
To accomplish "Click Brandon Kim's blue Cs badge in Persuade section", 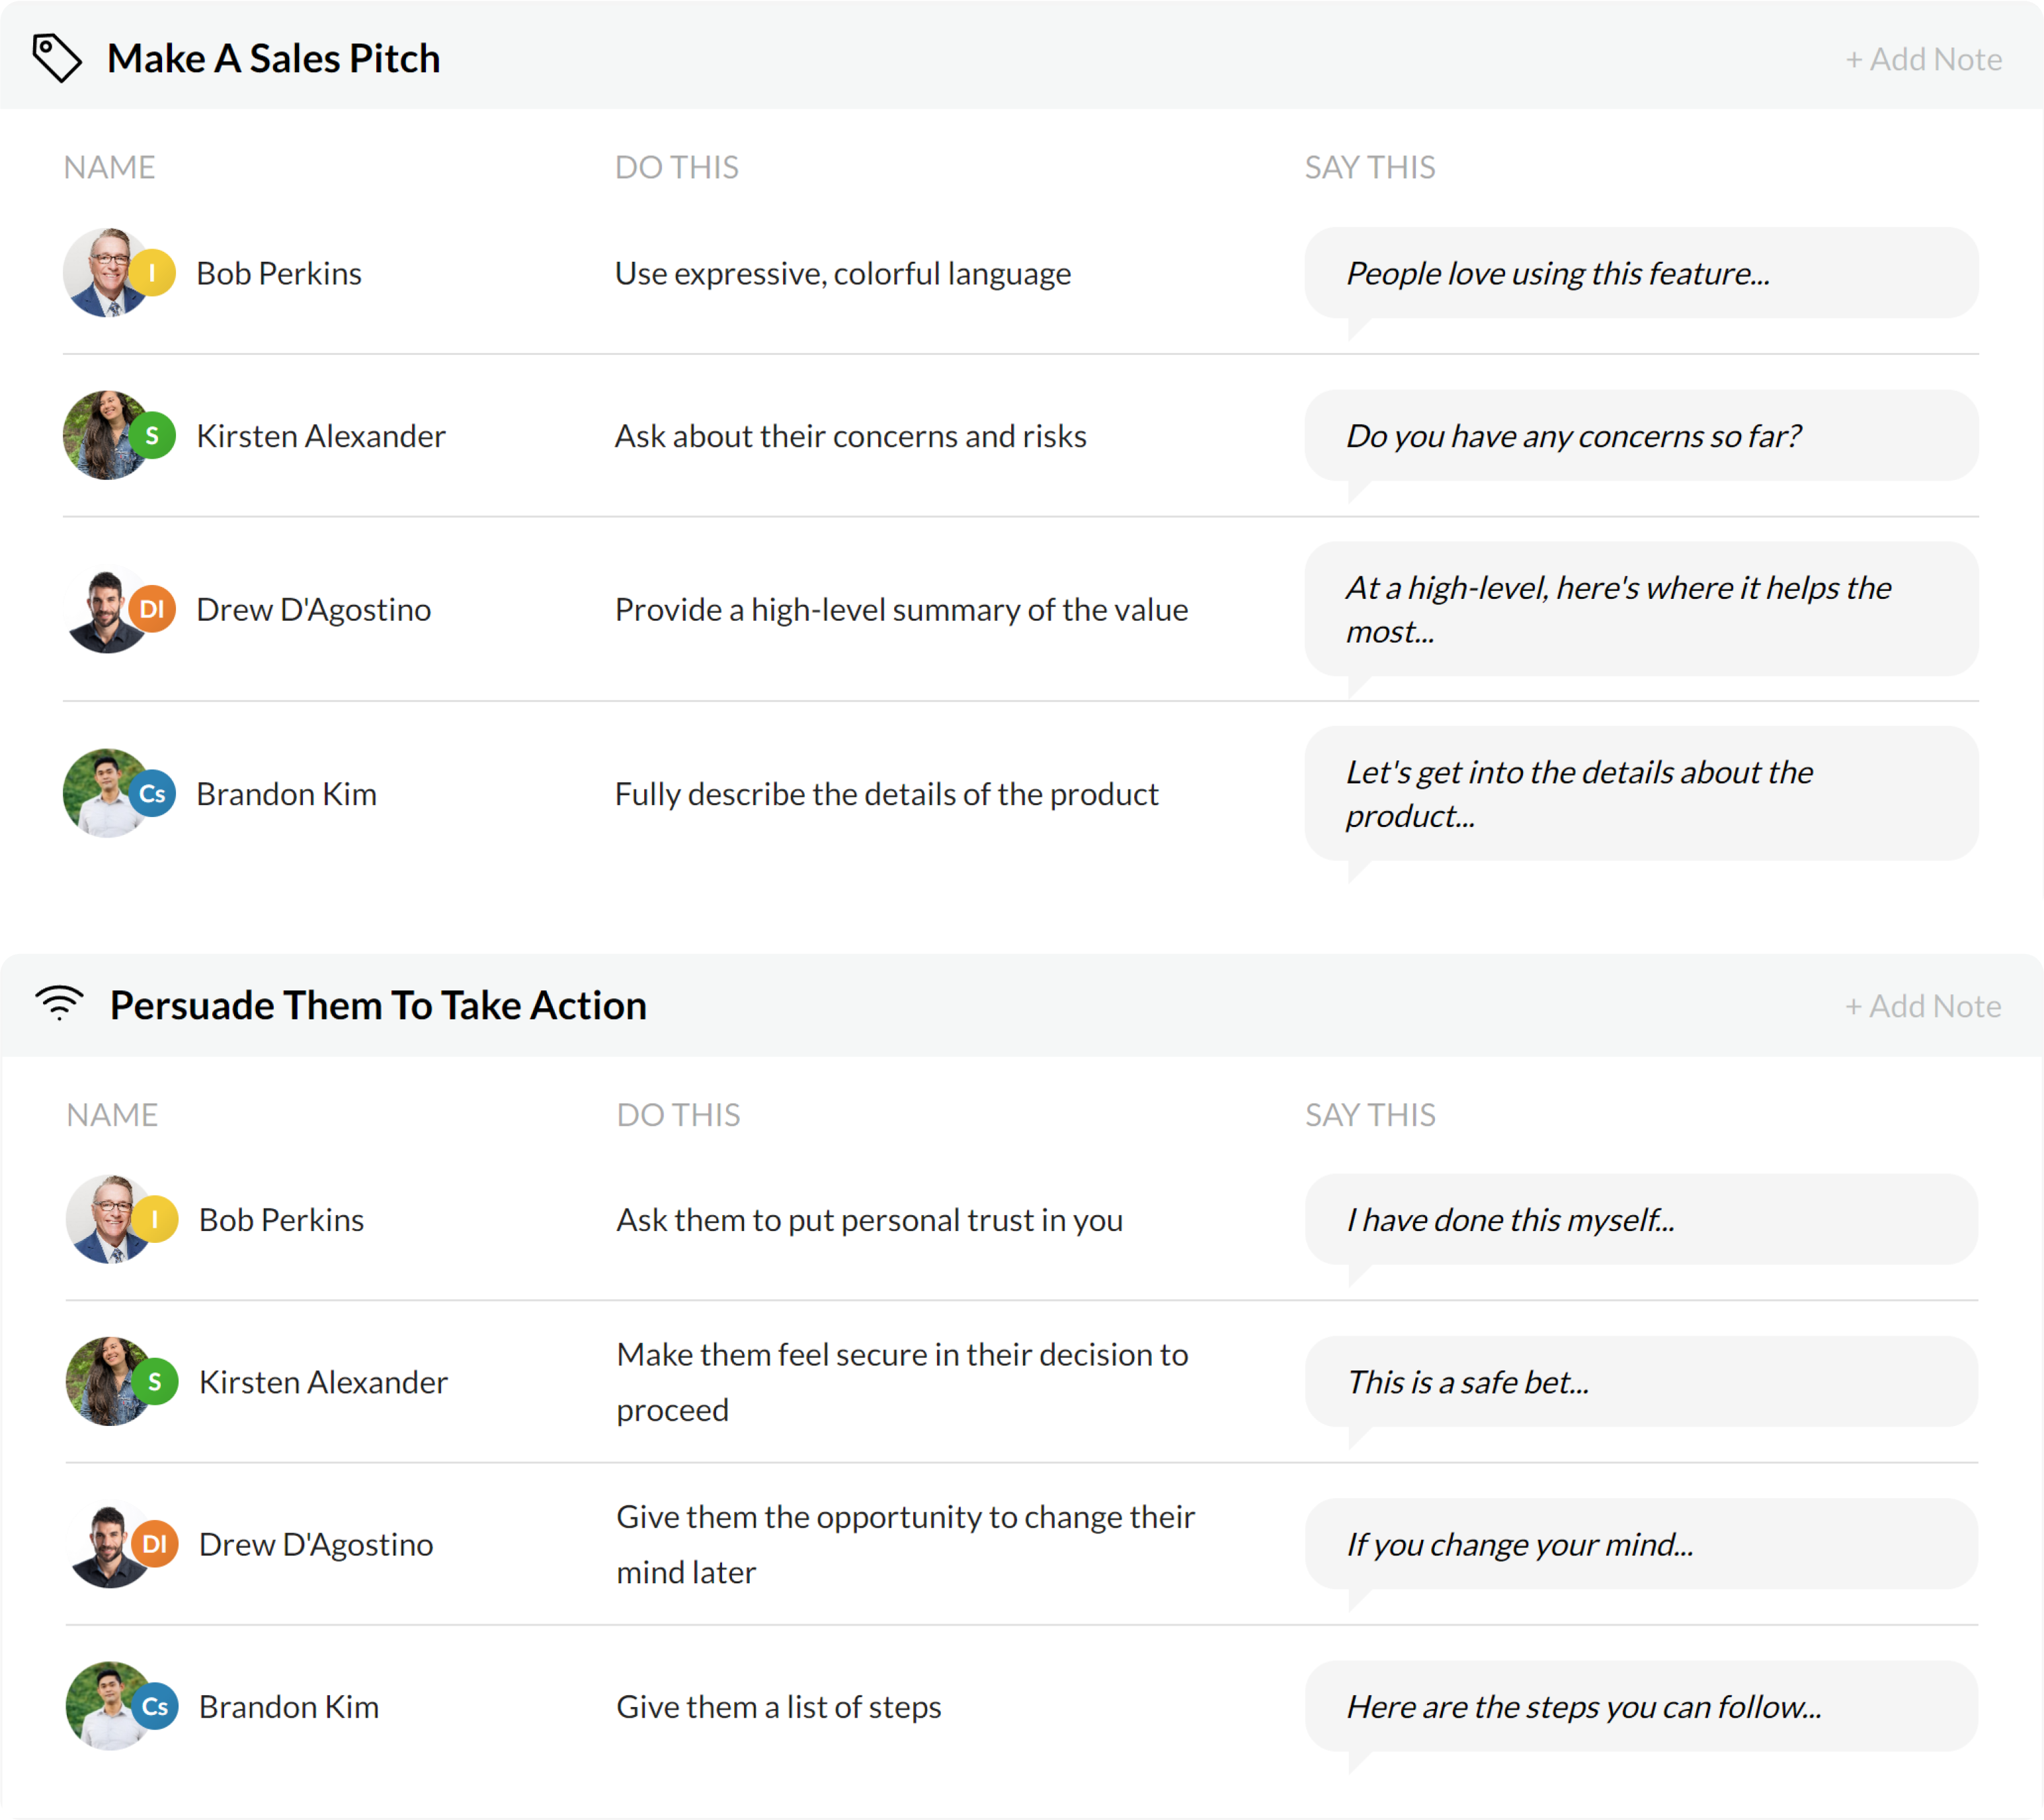I will click(155, 1706).
